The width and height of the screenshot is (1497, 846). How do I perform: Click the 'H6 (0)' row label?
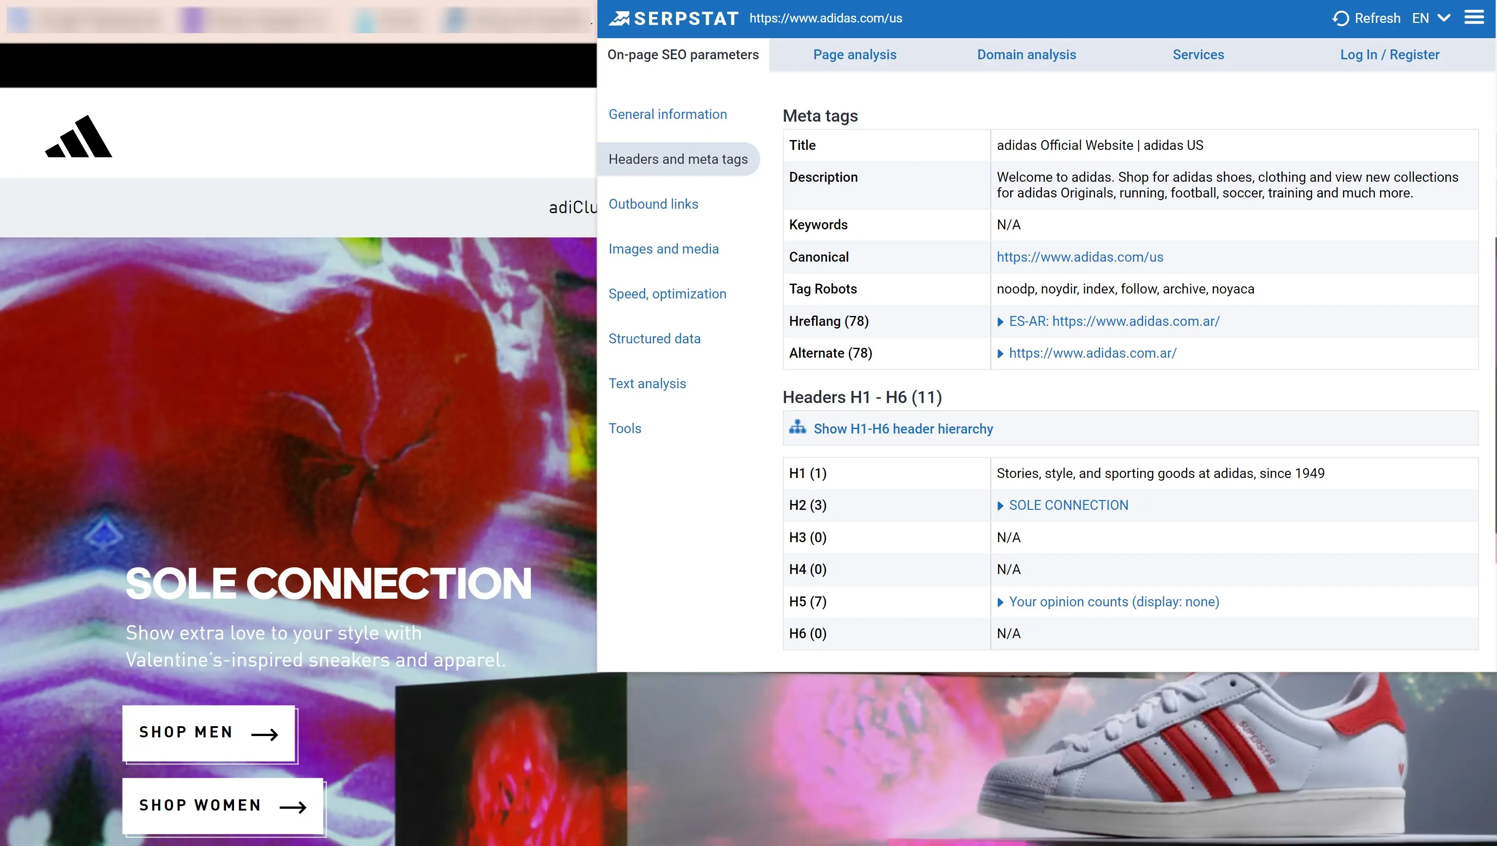(x=808, y=633)
